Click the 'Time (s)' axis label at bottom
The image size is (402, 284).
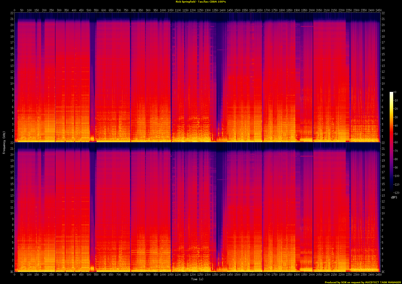pyautogui.click(x=197, y=279)
